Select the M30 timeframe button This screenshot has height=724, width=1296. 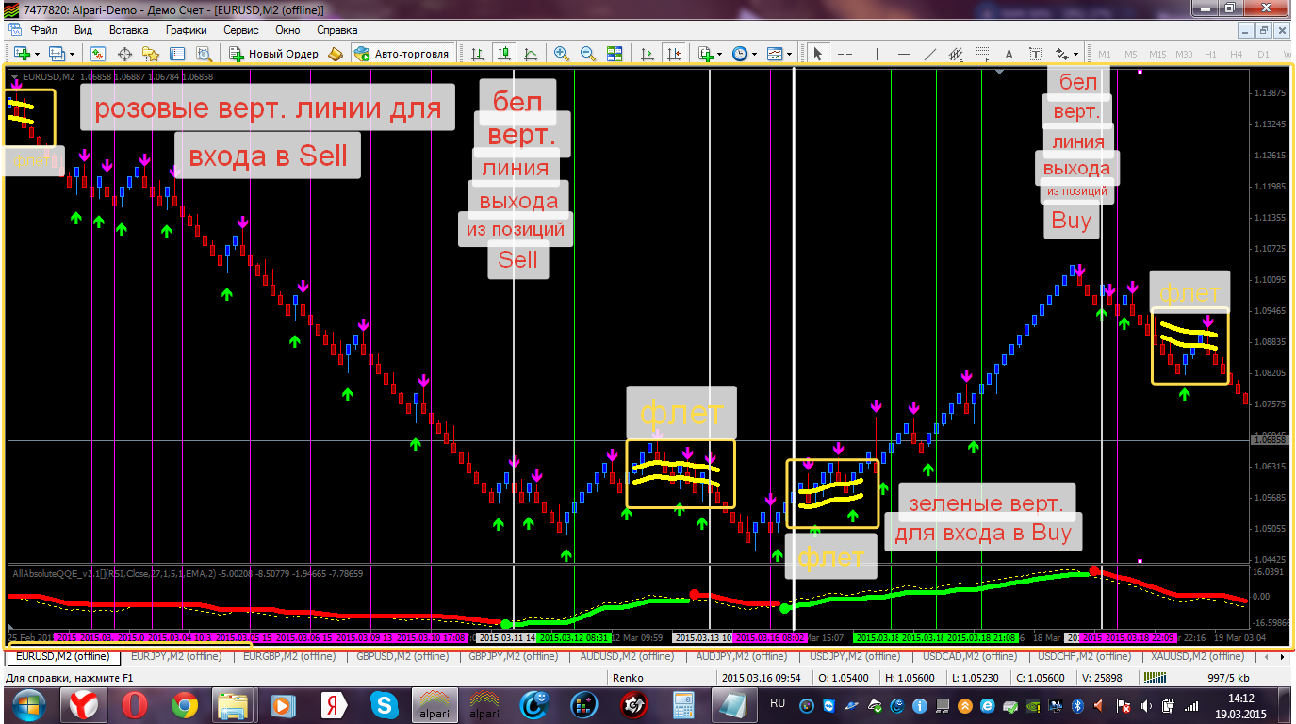(1184, 54)
